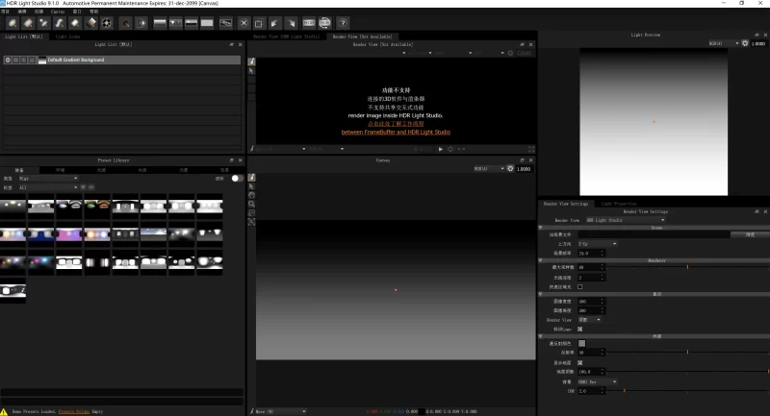Open the Preset Library type dropdown
Screen dimensions: 770x416
click(48, 179)
